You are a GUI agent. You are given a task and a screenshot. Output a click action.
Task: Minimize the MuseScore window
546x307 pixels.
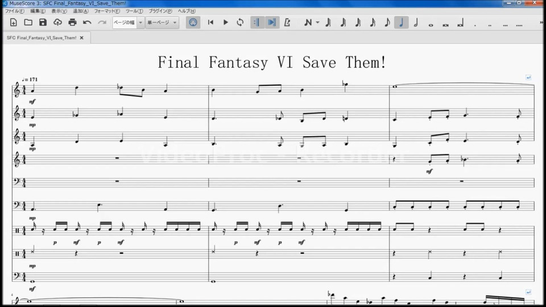point(508,3)
